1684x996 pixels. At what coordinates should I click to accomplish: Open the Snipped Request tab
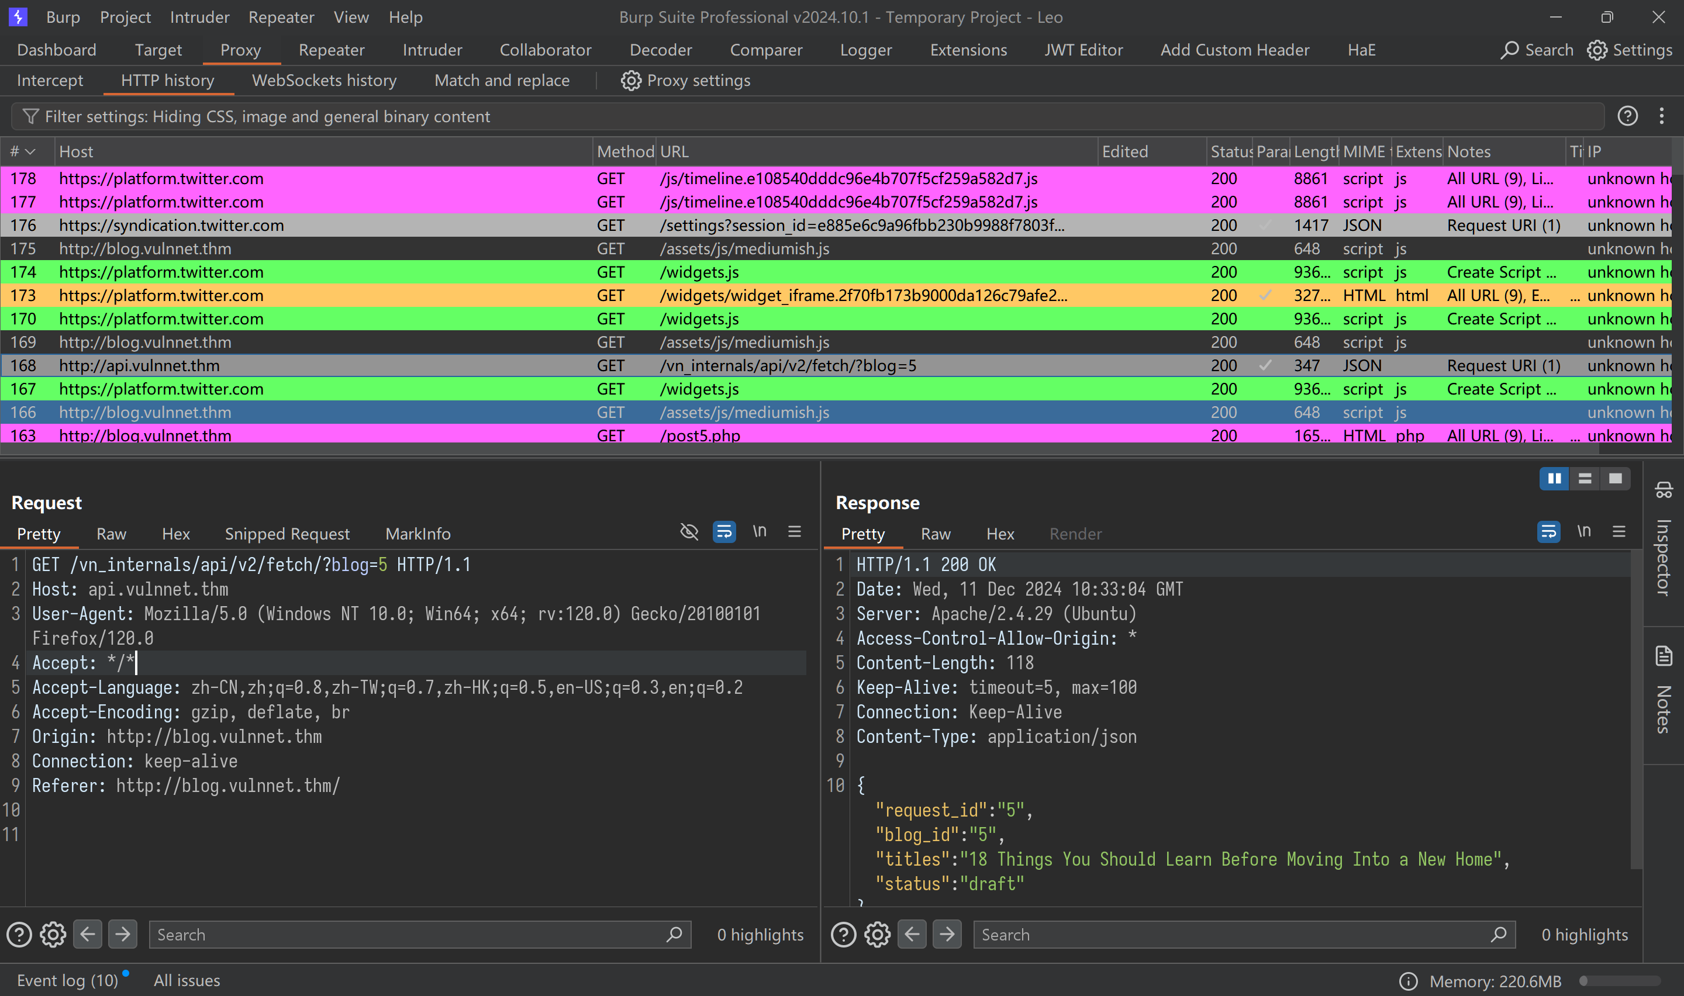(287, 534)
